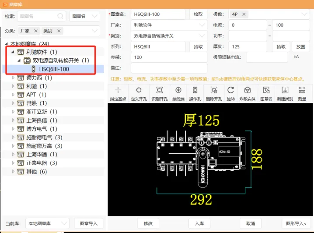The image size is (314, 233).
Task: Click 拾取 button beside 系列 field
Action: click(198, 47)
